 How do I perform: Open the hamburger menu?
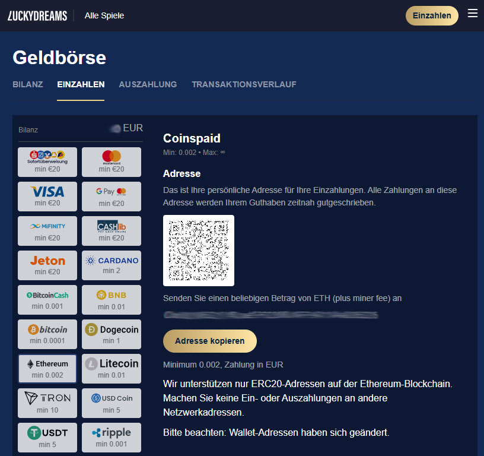click(472, 13)
